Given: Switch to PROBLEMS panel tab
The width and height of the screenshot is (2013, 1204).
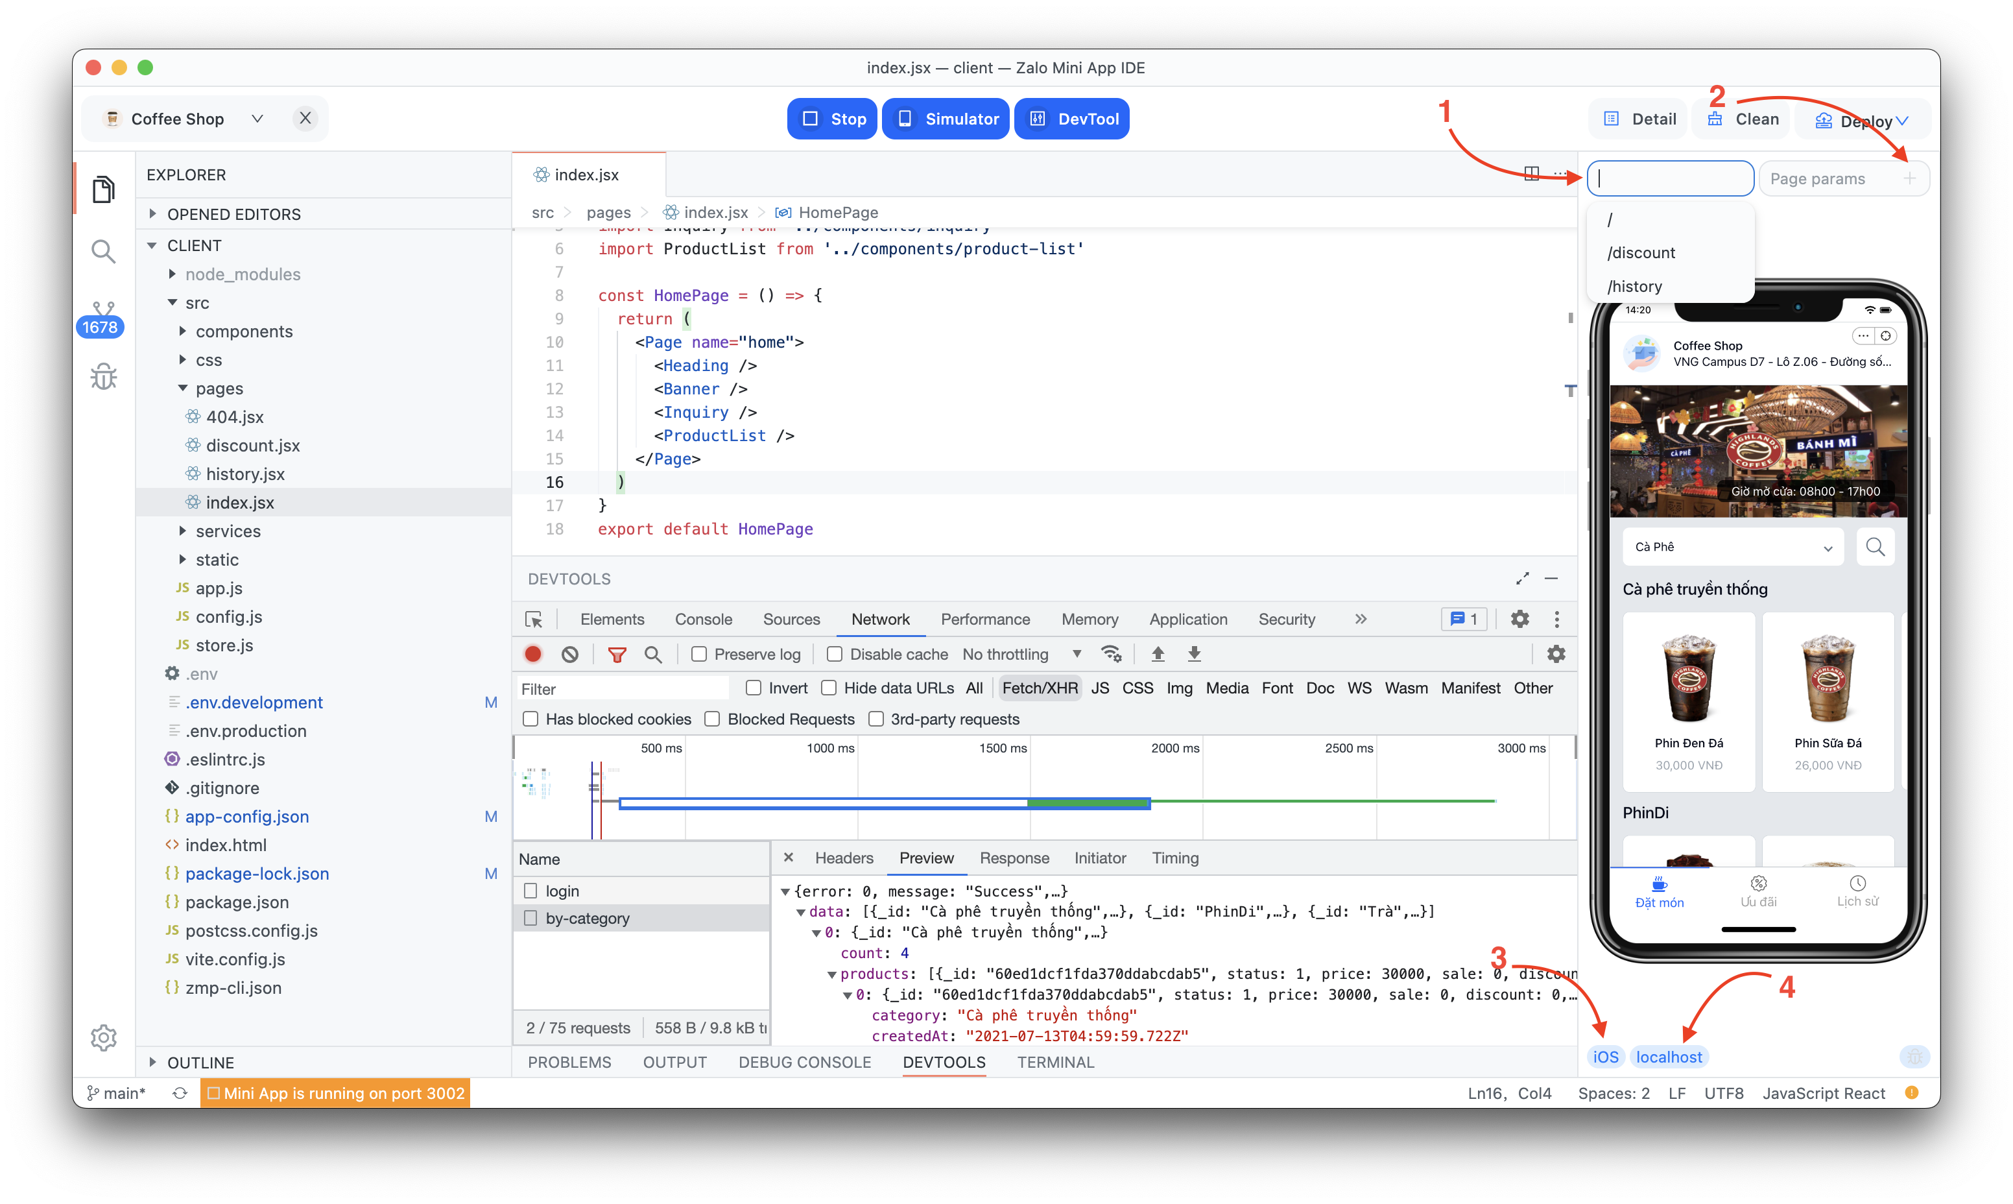Looking at the screenshot, I should click(569, 1062).
